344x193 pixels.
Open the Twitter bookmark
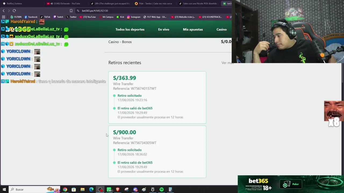click(x=71, y=17)
